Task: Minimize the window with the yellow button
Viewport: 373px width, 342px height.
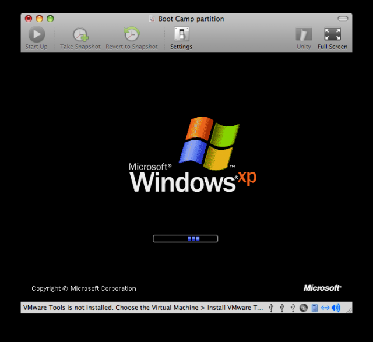Action: pos(39,19)
